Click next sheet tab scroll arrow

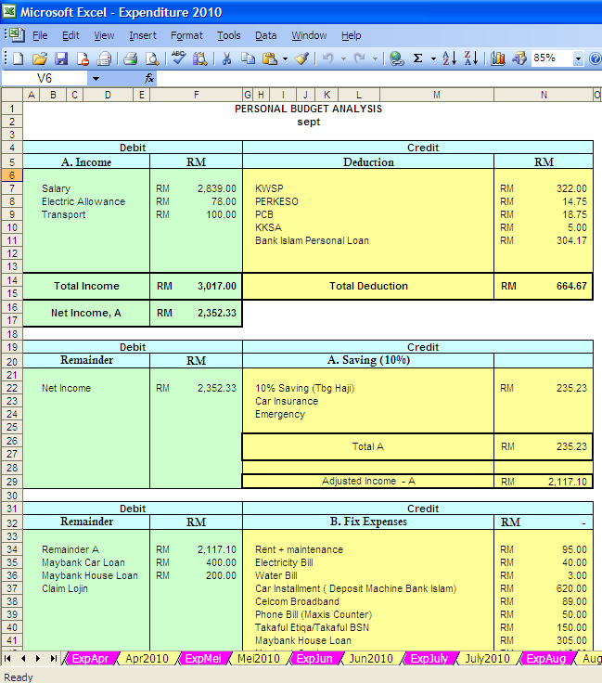[38, 658]
